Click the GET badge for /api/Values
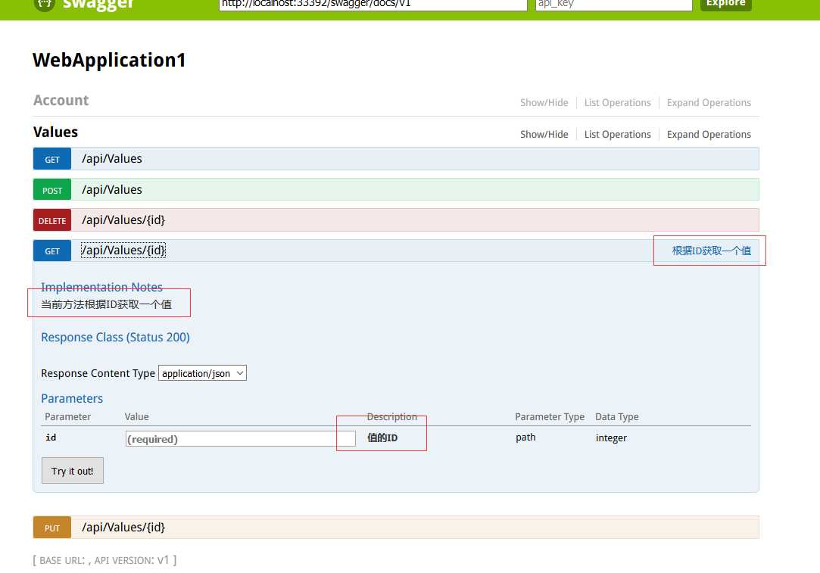Screen dimensions: 820x573 51,159
